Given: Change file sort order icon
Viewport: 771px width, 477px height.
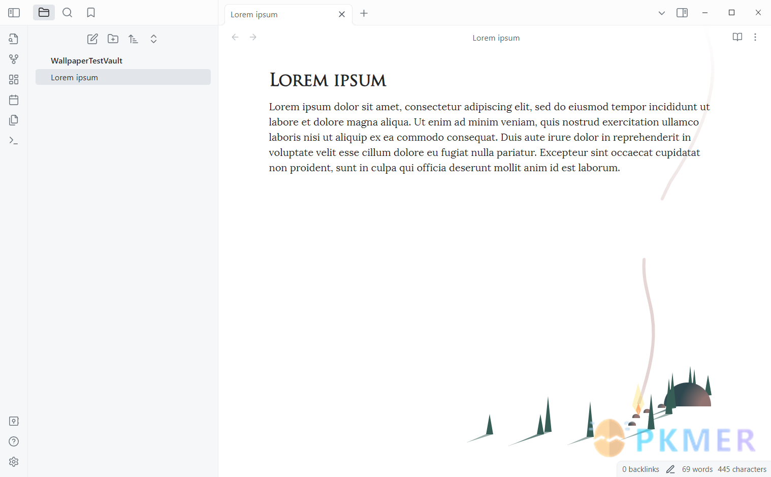Looking at the screenshot, I should 133,39.
